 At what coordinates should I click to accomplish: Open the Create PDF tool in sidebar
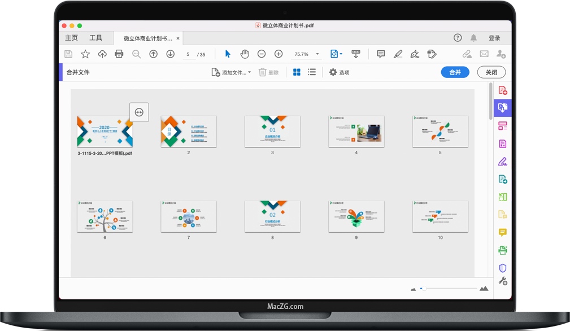coord(502,90)
